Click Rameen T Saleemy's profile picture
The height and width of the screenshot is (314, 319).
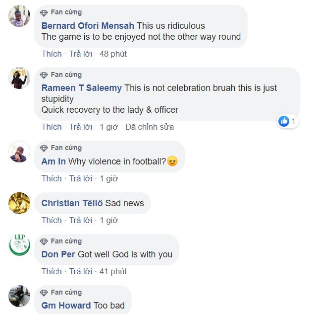(x=20, y=78)
